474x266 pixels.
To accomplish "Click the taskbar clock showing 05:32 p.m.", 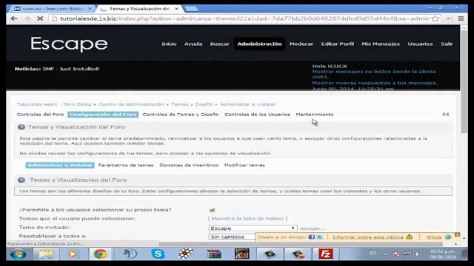I will pos(443,254).
